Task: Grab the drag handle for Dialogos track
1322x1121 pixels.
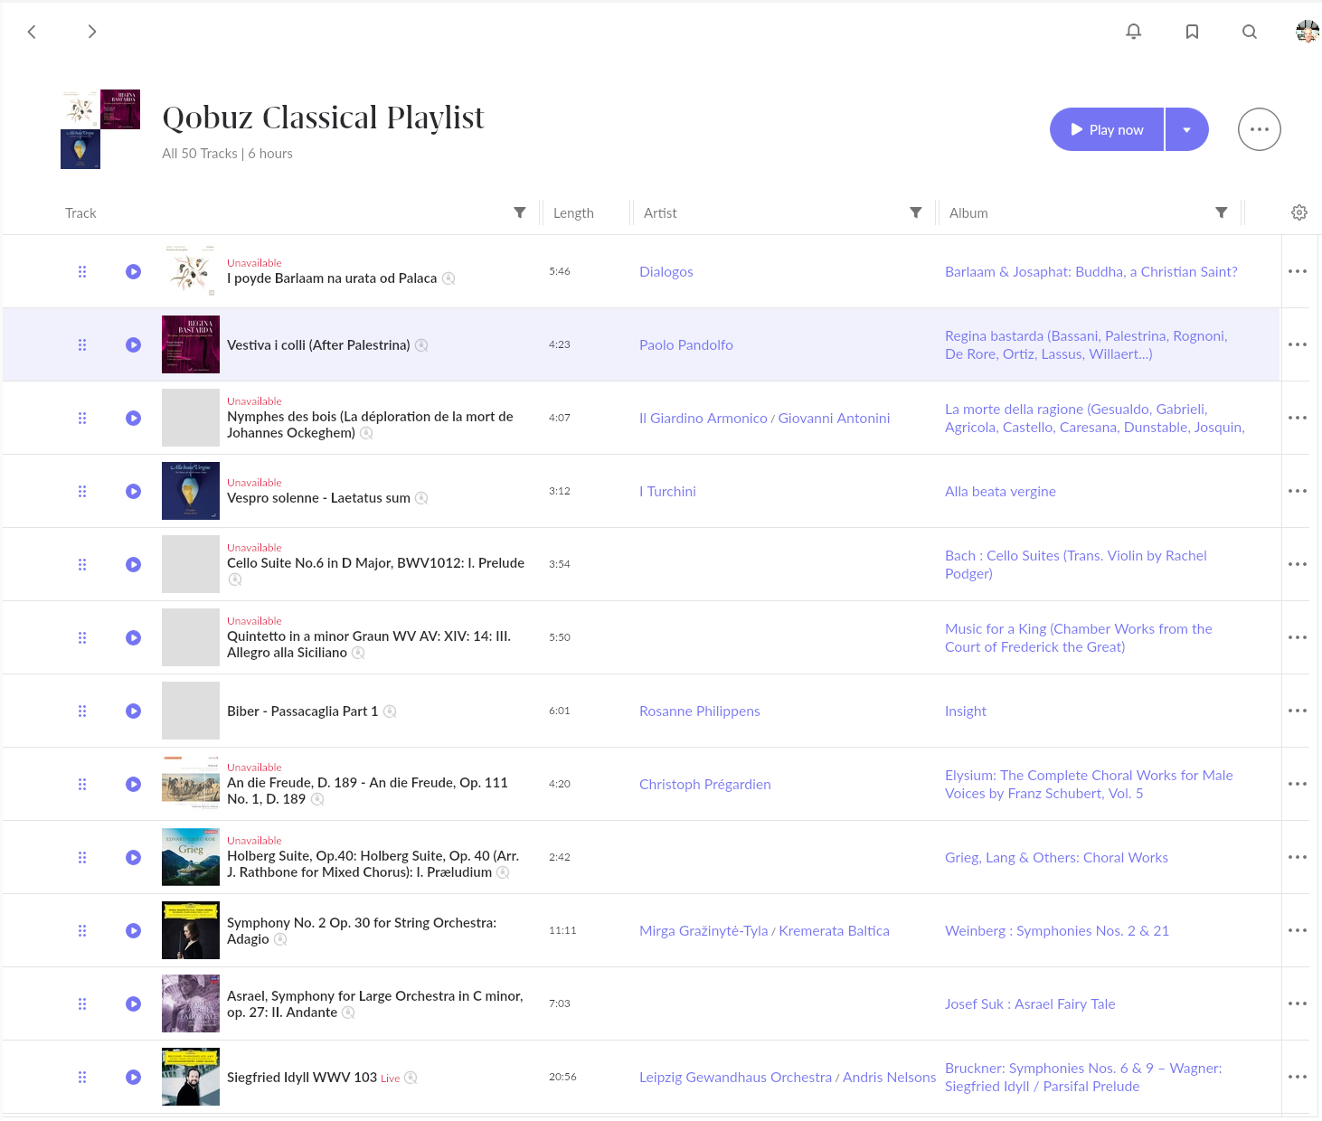Action: 82,271
